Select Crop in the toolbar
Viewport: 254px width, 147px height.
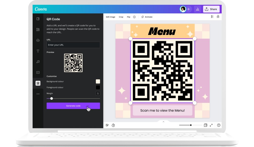click(121, 17)
